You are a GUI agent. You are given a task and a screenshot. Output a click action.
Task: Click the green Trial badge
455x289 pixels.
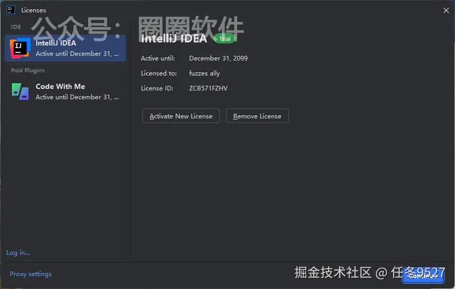tap(224, 39)
